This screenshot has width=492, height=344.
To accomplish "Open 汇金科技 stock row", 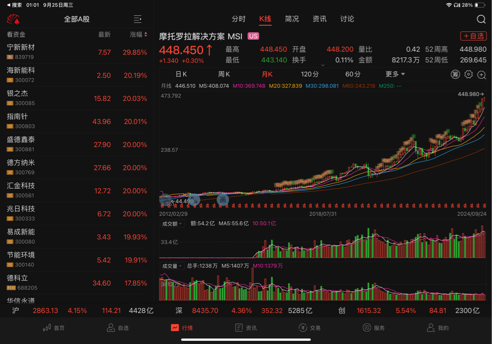I will click(x=77, y=191).
